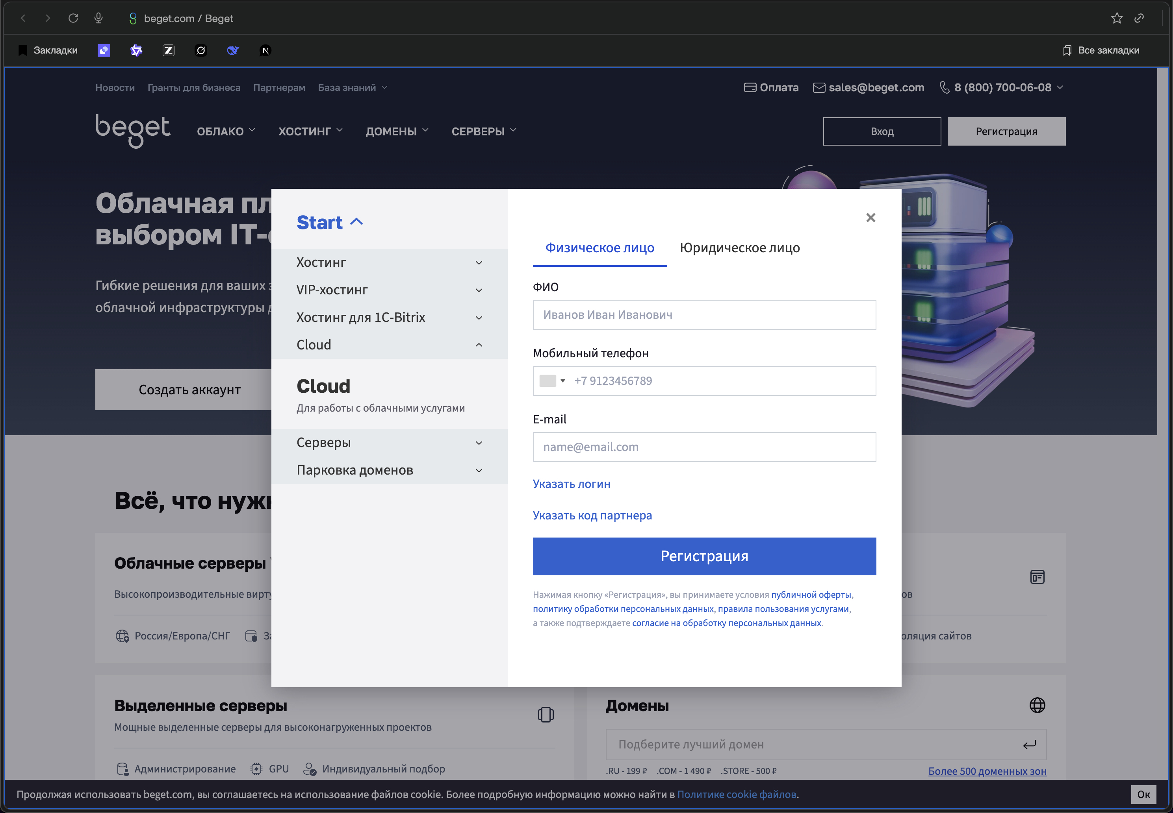Click the globe icon in the Домены card

tap(1037, 705)
